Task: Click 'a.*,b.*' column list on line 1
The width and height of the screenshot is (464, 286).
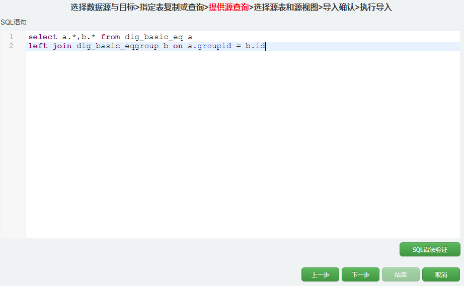Action: click(x=79, y=37)
